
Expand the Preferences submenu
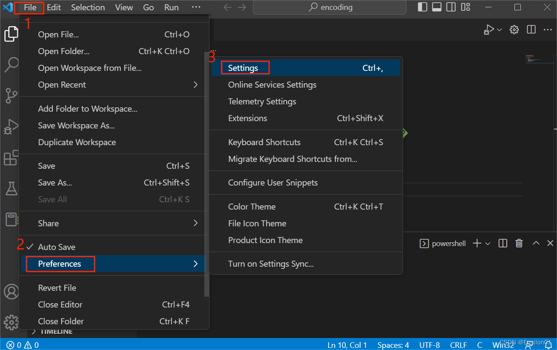pos(113,264)
